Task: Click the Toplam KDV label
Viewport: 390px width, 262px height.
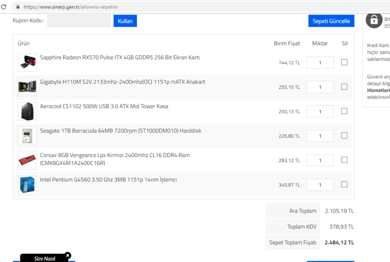Action: 302,226
